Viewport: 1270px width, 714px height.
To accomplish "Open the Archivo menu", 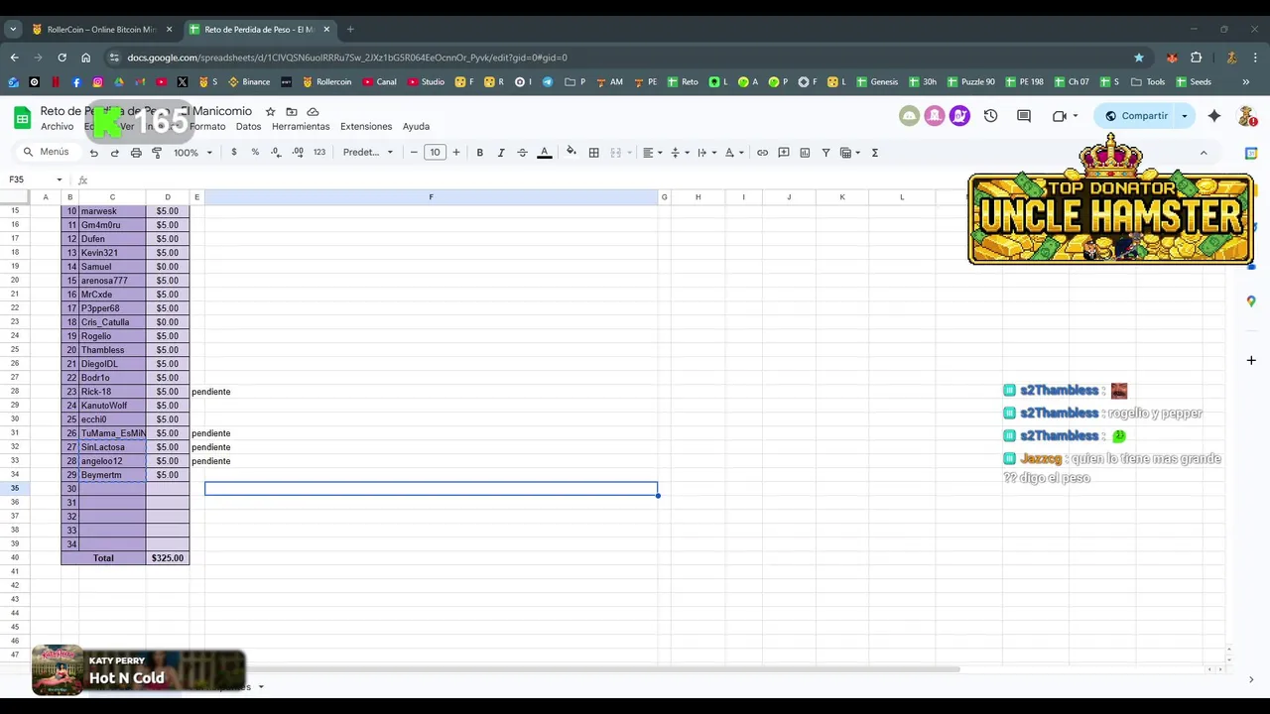I will (57, 127).
